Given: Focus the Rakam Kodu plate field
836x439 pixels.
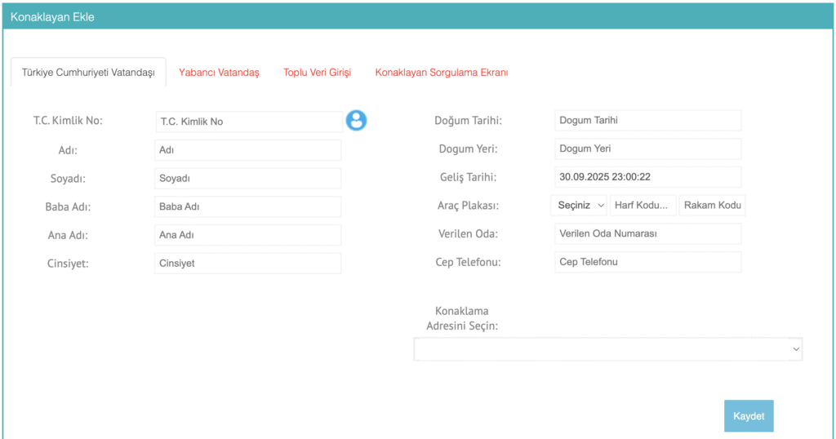Looking at the screenshot, I should [x=712, y=206].
